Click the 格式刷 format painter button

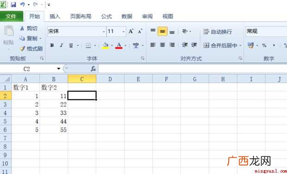click(x=31, y=48)
